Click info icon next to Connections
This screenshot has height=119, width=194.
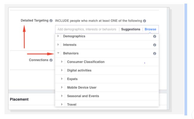pos(51,60)
